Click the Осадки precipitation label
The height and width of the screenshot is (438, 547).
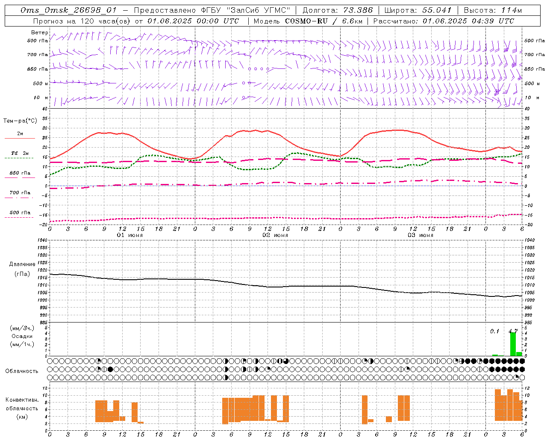pyautogui.click(x=22, y=336)
